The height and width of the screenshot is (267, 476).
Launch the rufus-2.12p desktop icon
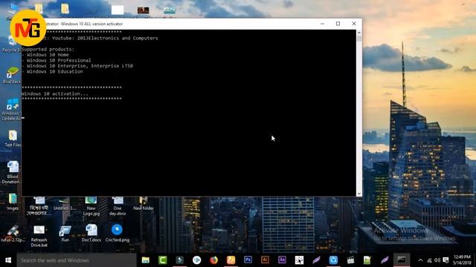tap(13, 234)
